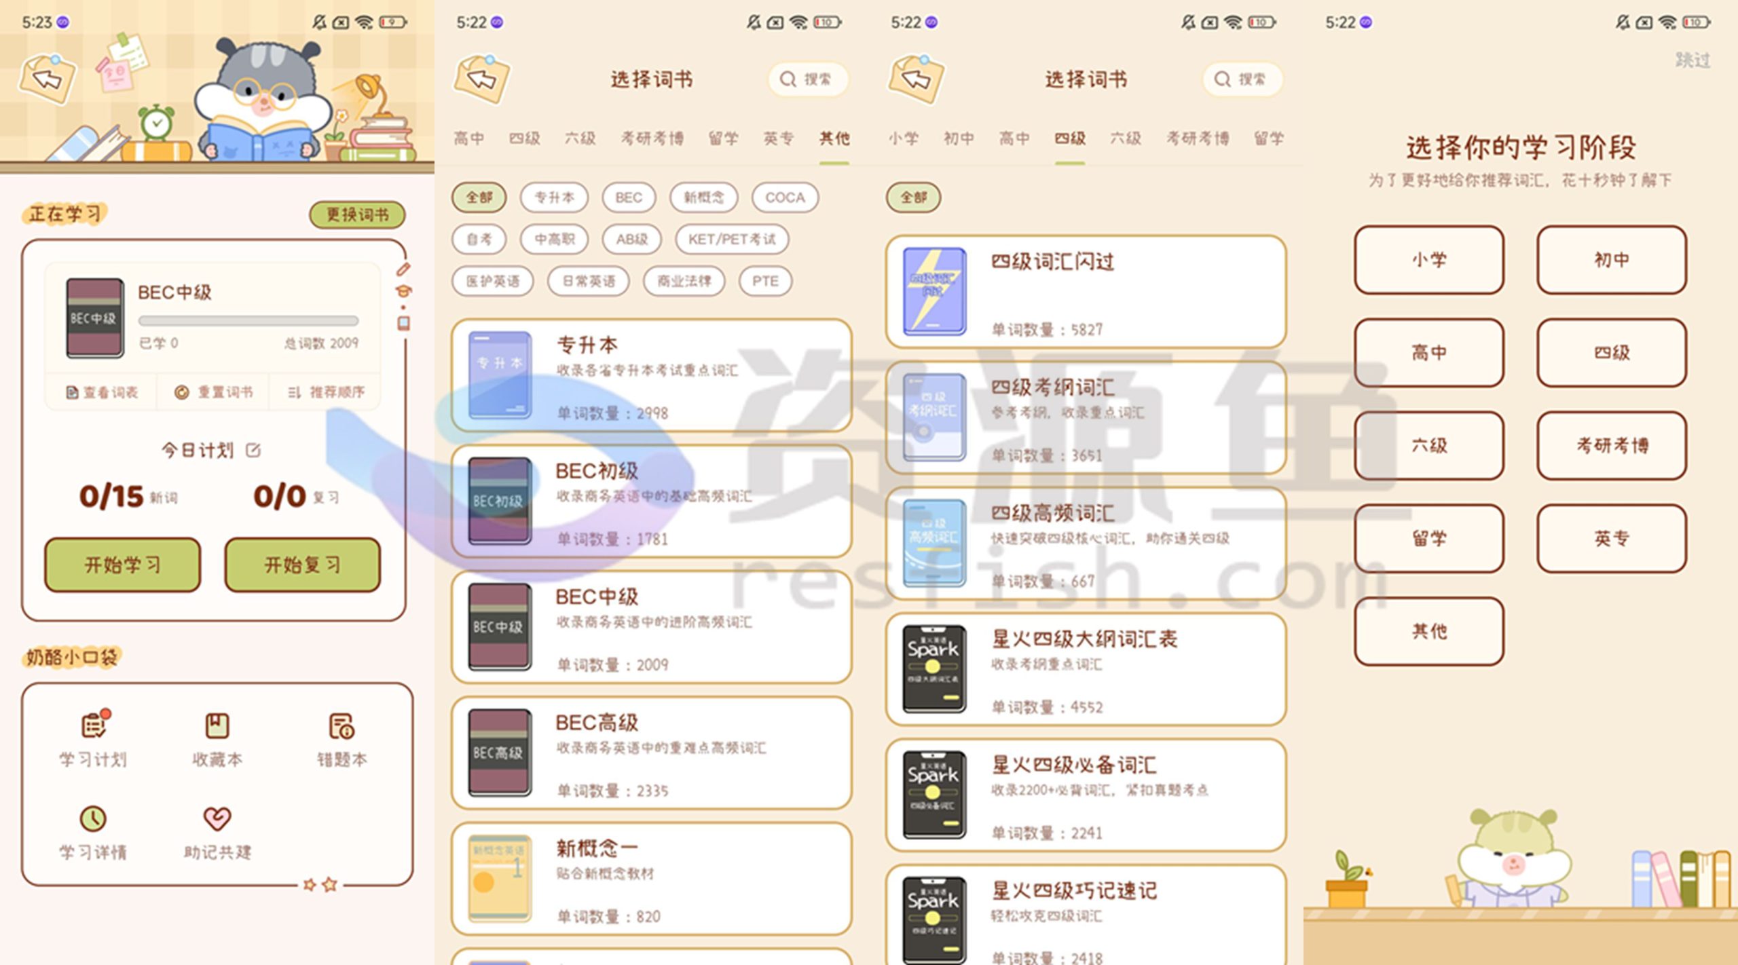Select the 专升本 filter tag
Screen dimensions: 1738x965
click(541, 193)
